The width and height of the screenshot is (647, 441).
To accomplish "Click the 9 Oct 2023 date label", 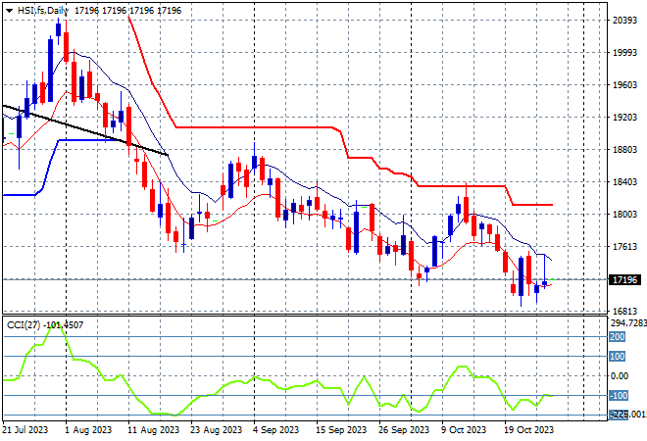I will pos(464,430).
